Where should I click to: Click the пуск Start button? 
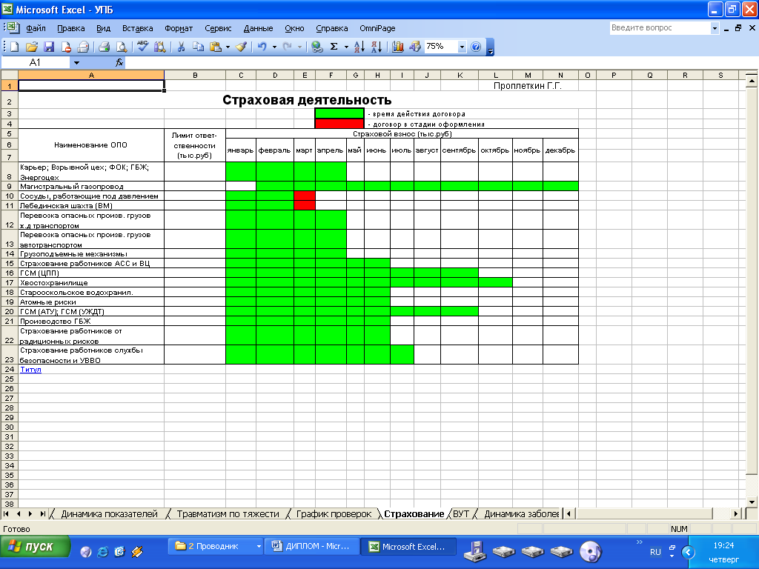pos(36,547)
